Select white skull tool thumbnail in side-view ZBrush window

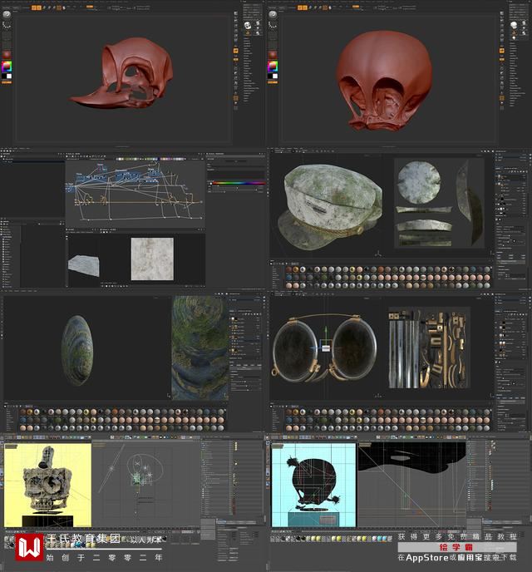point(248,25)
